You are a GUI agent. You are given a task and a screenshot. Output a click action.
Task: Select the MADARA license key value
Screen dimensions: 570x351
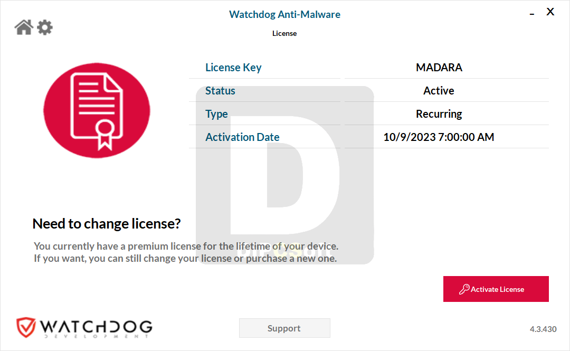pos(439,67)
